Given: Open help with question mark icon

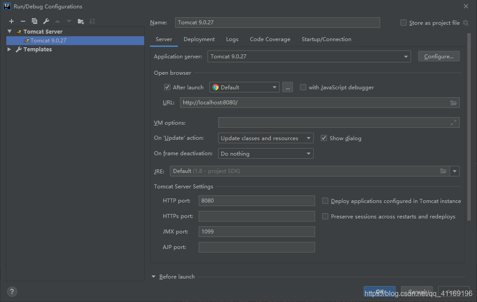Looking at the screenshot, I should [12, 292].
